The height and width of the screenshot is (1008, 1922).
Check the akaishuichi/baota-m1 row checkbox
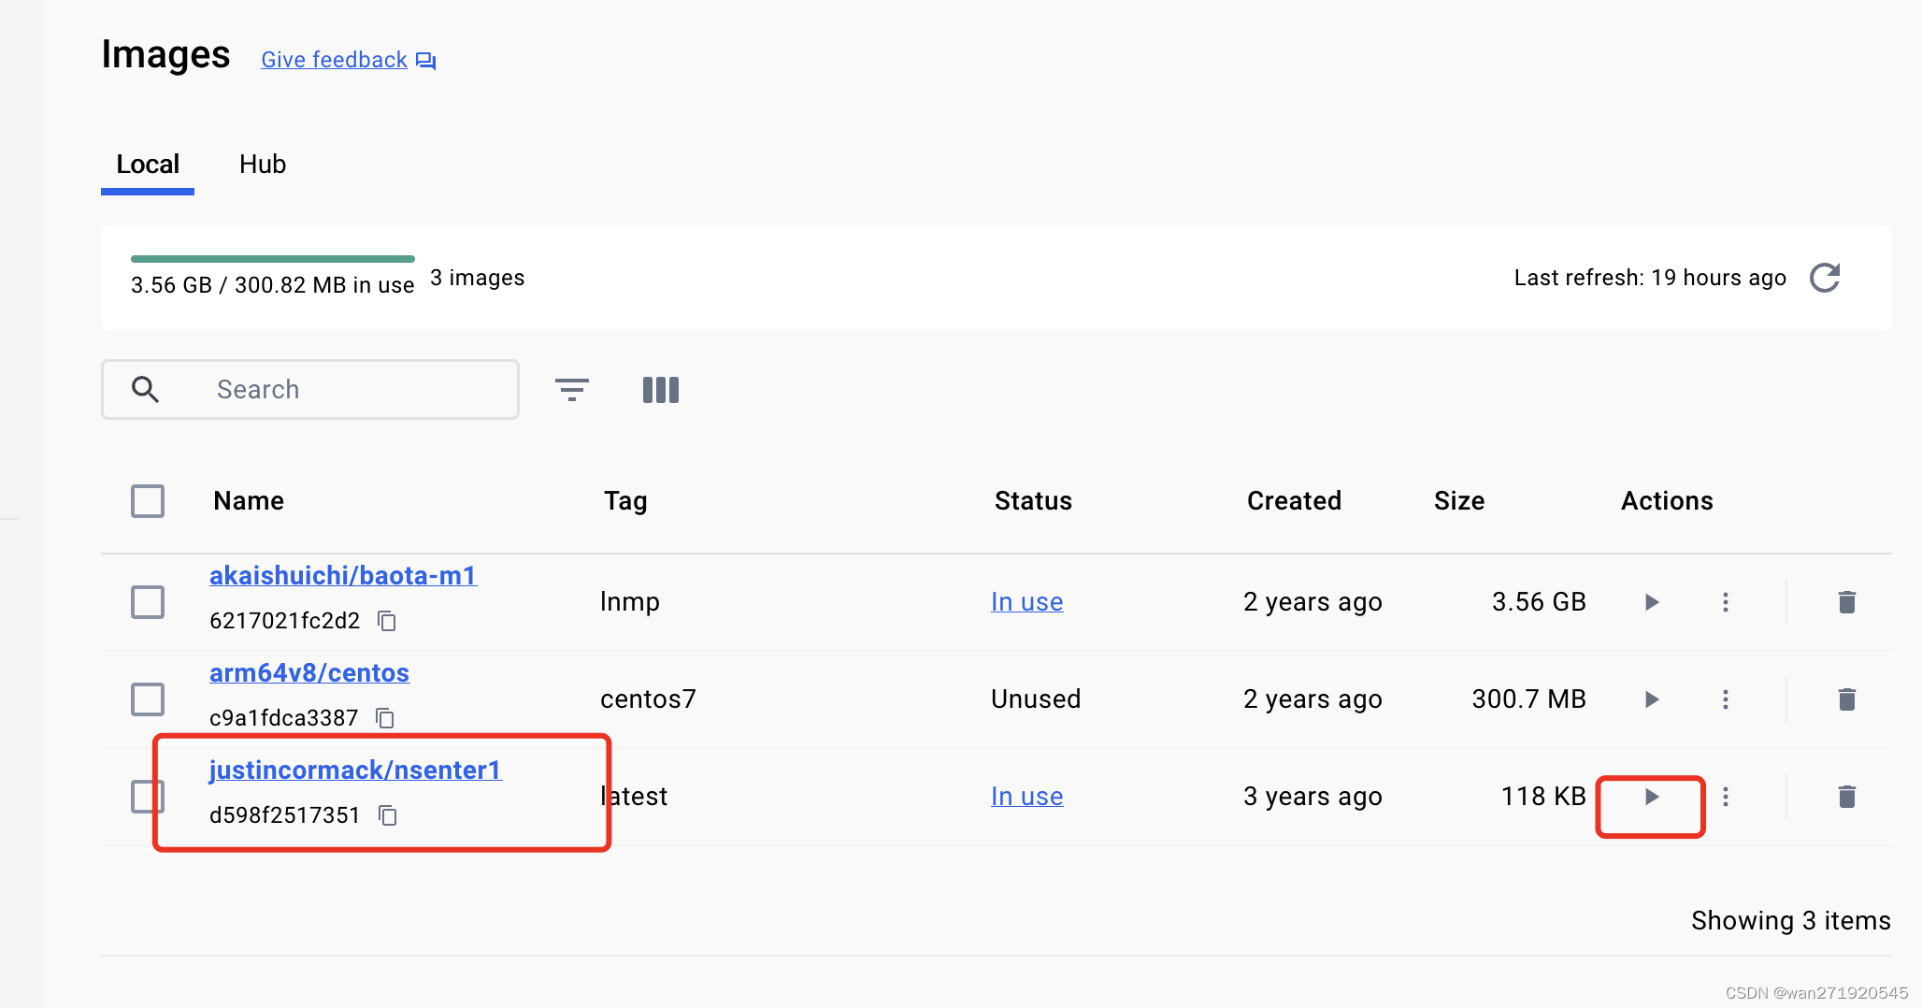(148, 602)
